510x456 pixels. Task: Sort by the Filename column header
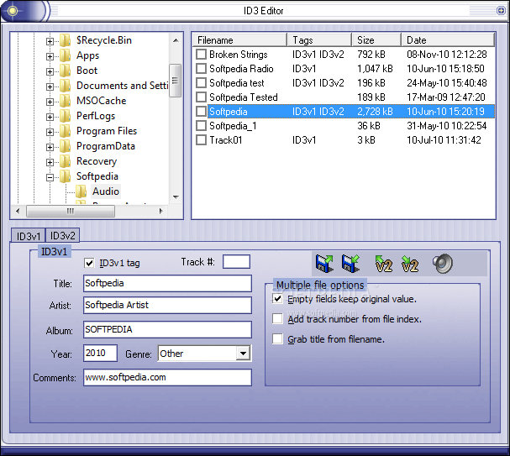tap(240, 40)
